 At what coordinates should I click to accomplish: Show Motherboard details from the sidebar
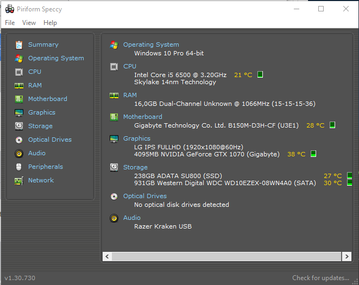[x=48, y=99]
